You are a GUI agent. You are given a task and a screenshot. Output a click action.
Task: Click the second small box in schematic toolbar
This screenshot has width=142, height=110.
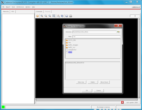pos(137,16)
